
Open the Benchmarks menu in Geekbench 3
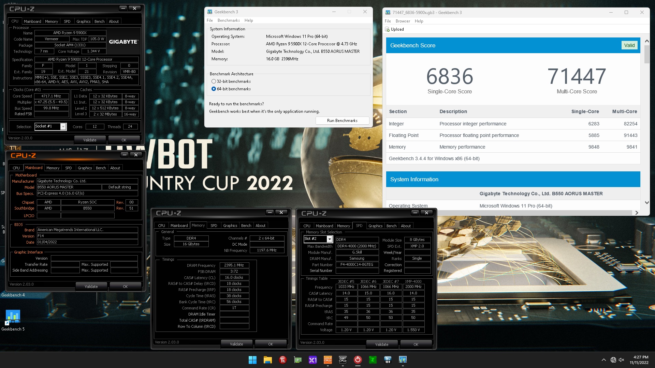[x=229, y=20]
